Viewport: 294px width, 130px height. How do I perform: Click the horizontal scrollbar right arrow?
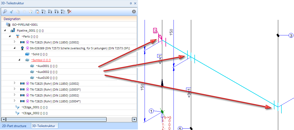[x=134, y=119]
